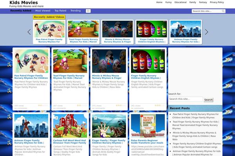Click Toad Finger Family grid card title
235x156 pixels.
coord(69,77)
